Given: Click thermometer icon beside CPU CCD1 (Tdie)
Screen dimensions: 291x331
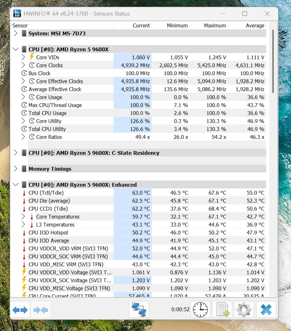Looking at the screenshot, I should coord(24,209).
